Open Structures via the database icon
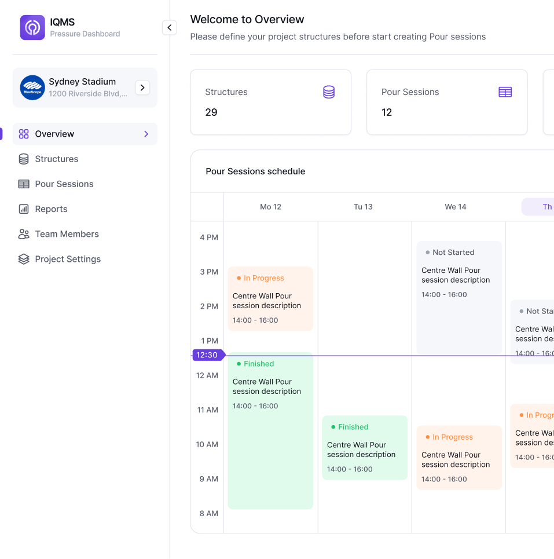The width and height of the screenshot is (554, 559). pos(23,159)
